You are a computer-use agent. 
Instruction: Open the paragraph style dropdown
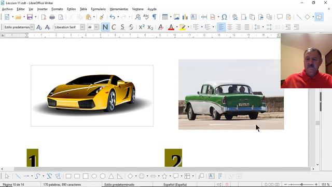pos(32,27)
